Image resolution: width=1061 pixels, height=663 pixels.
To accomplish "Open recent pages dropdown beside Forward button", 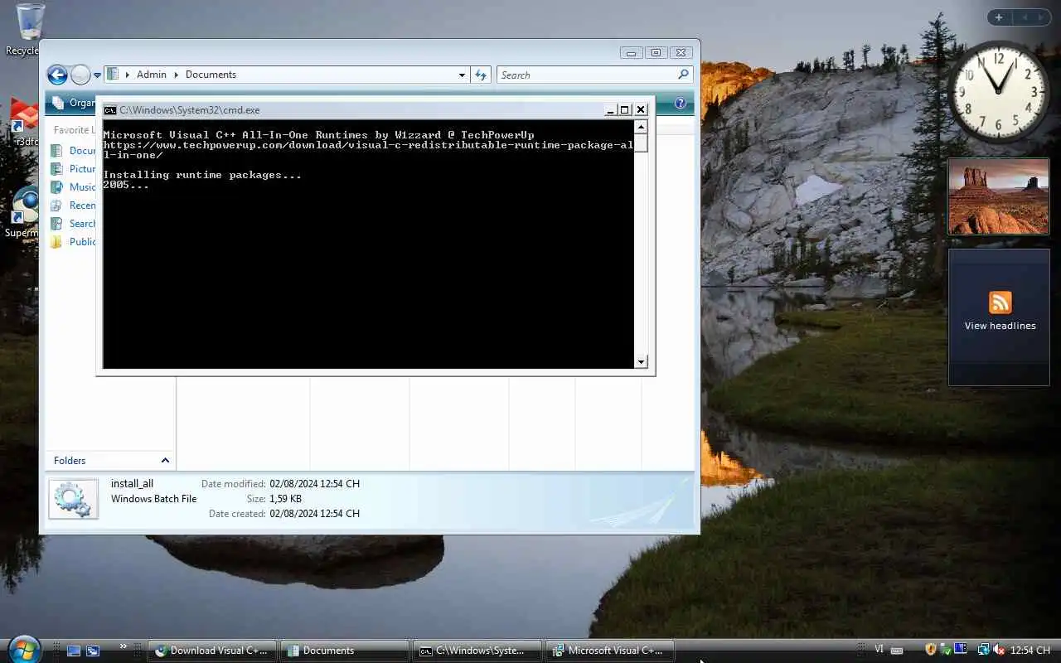I will pos(97,75).
